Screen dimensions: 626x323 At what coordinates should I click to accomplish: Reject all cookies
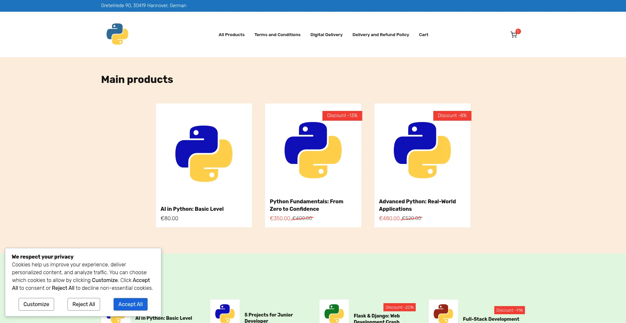pyautogui.click(x=84, y=304)
